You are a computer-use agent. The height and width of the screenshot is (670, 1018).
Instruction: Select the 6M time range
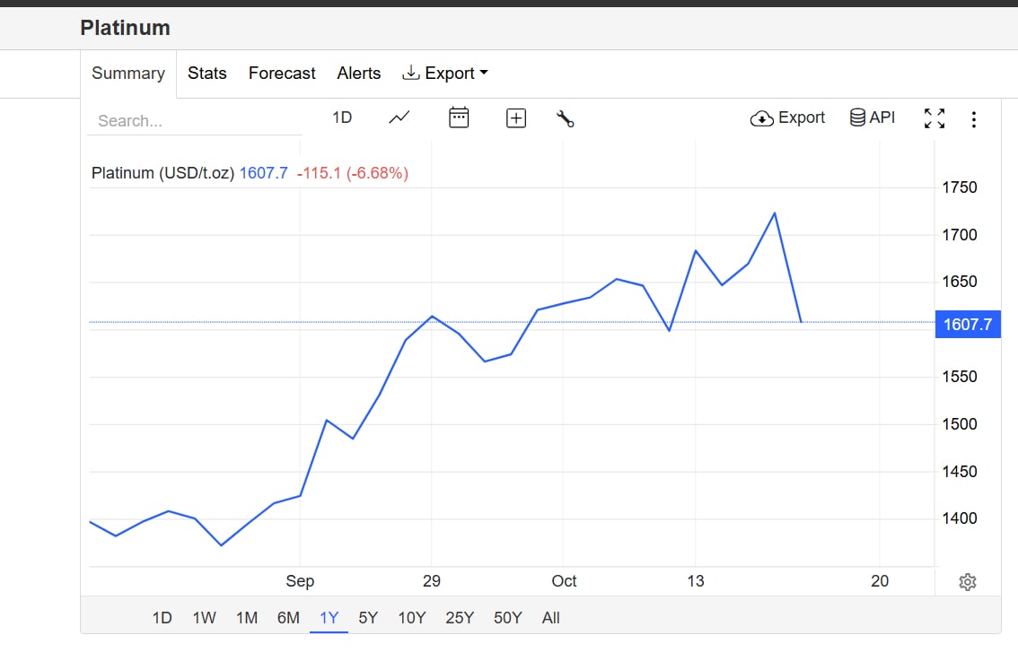(x=288, y=618)
